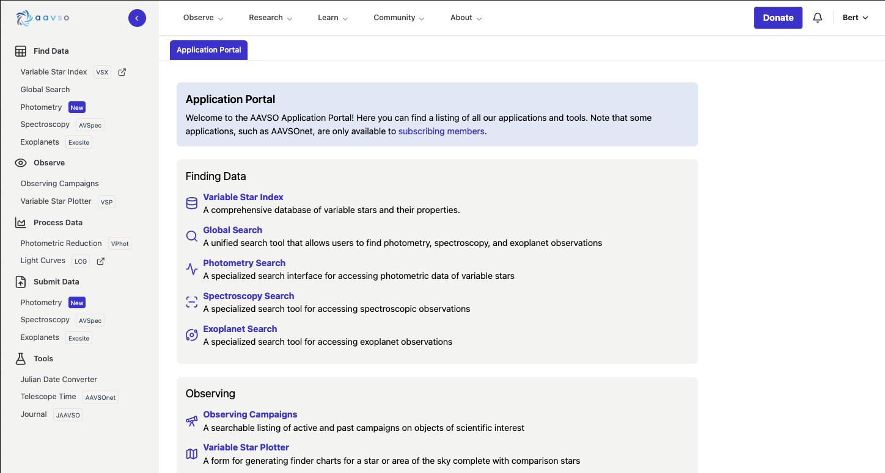Viewport: 885px width, 473px height.
Task: Click the database icon beside Variable Star Index
Action: (x=192, y=203)
